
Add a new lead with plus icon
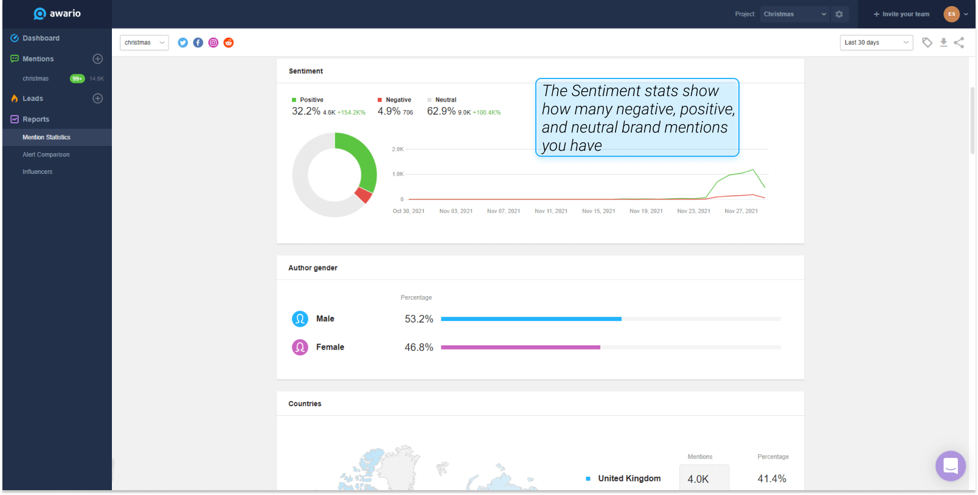97,99
